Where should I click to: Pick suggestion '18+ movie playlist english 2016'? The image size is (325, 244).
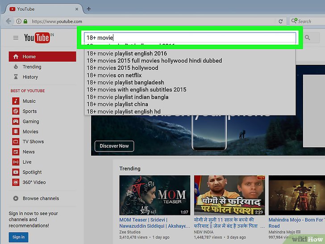coord(127,54)
